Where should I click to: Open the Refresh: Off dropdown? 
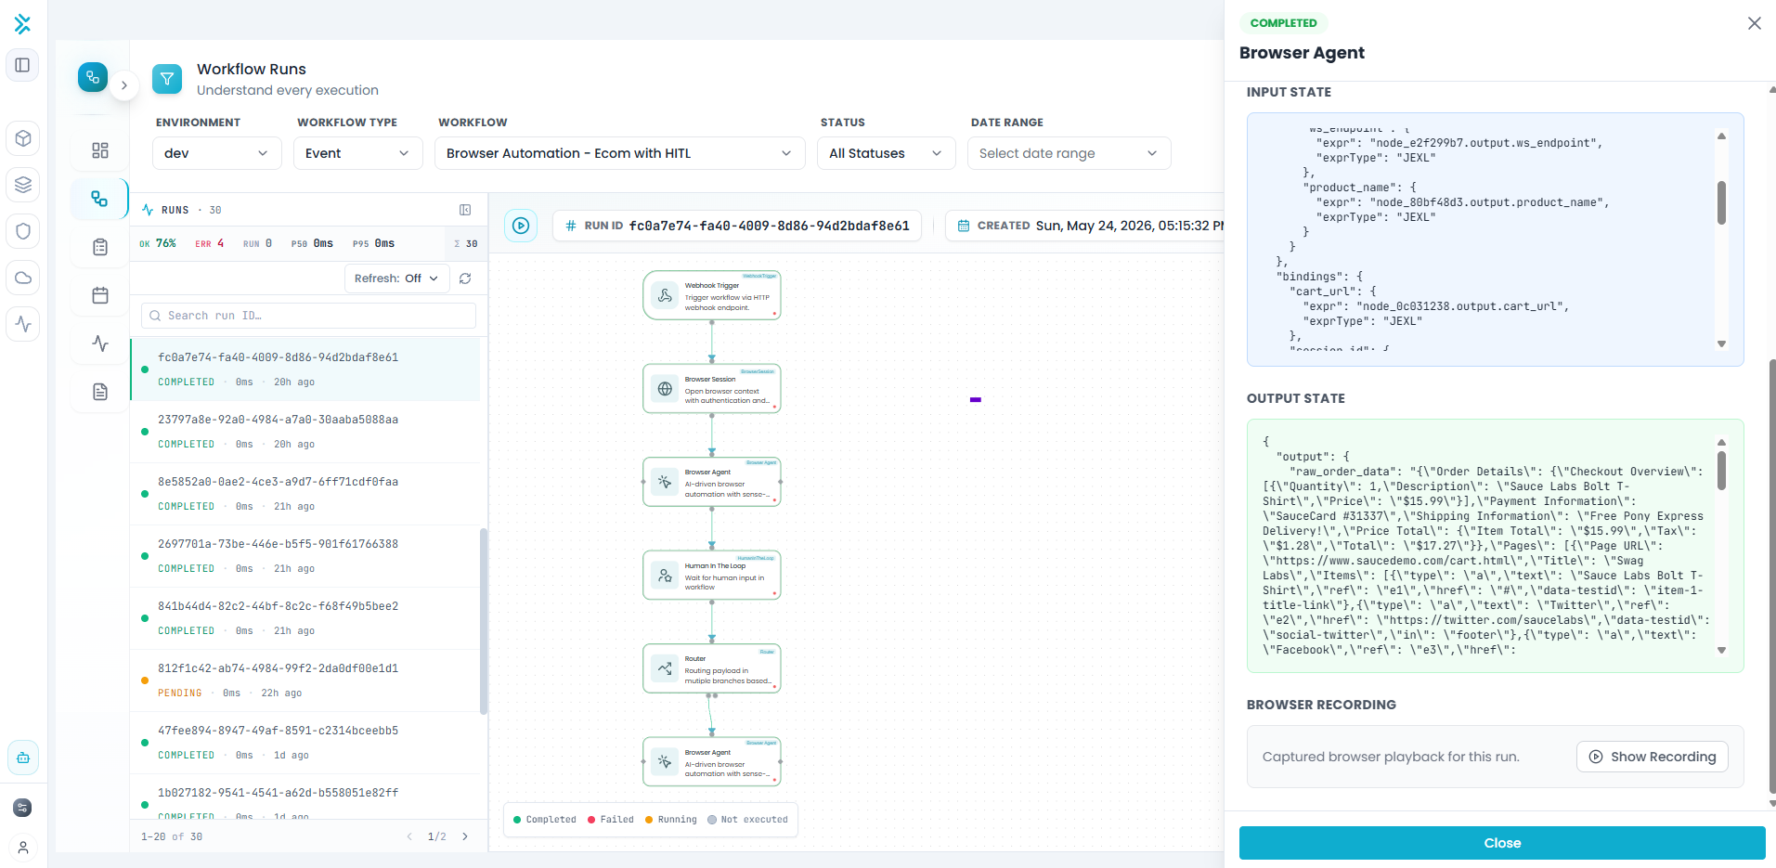point(396,279)
